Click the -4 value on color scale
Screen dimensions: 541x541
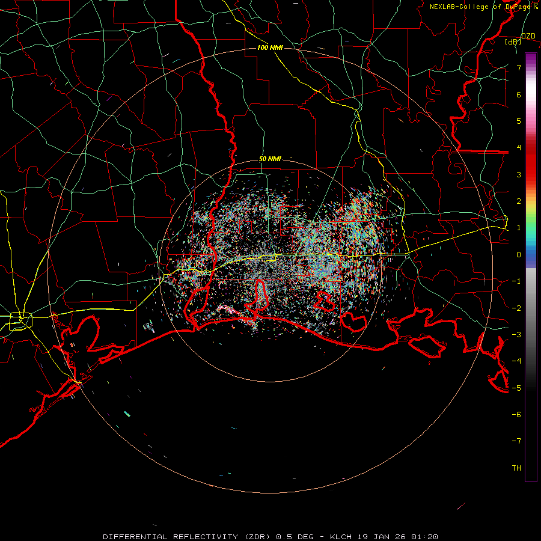[516, 361]
